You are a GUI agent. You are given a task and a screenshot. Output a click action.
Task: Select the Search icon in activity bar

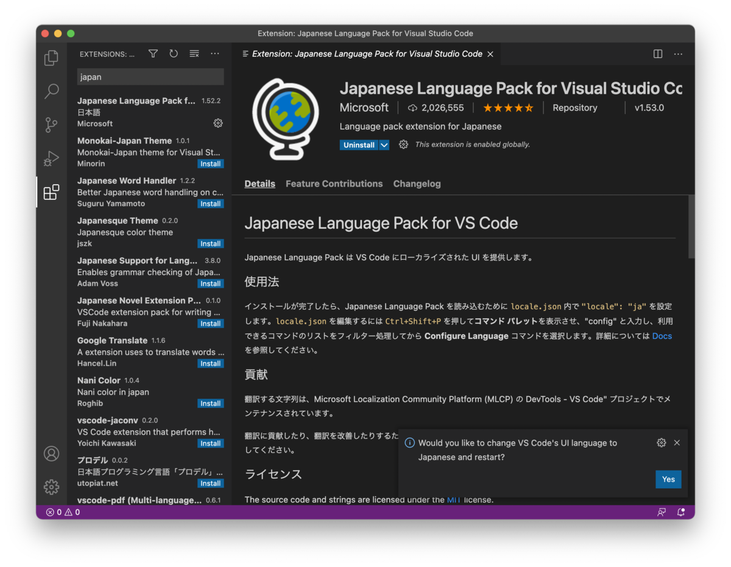[51, 91]
